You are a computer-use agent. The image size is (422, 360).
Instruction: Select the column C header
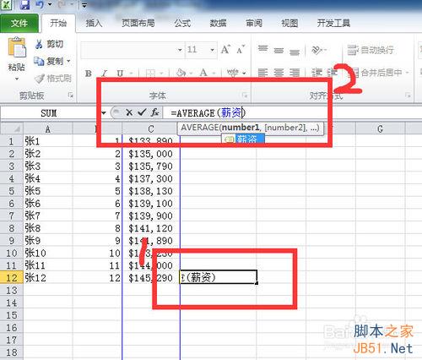[x=151, y=128]
